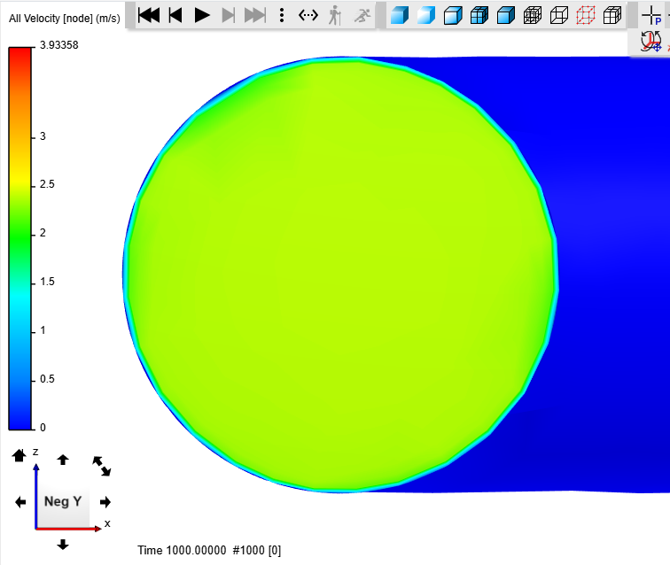Image resolution: width=670 pixels, height=565 pixels.
Task: Choose outlined shaded cube display mode
Action: 453,15
